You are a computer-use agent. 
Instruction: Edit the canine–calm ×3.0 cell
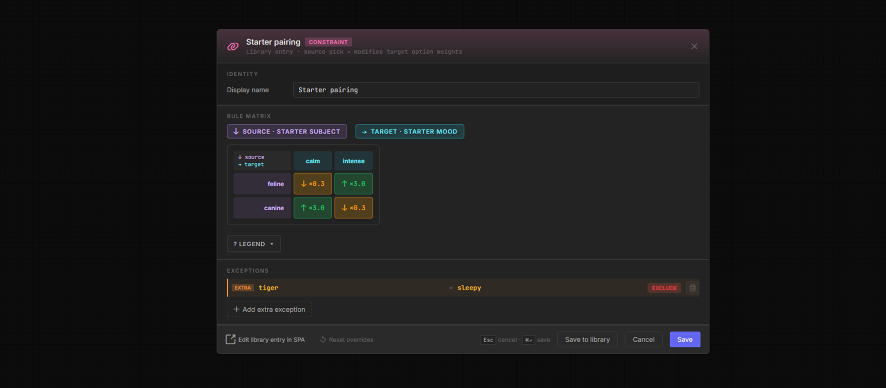(313, 208)
